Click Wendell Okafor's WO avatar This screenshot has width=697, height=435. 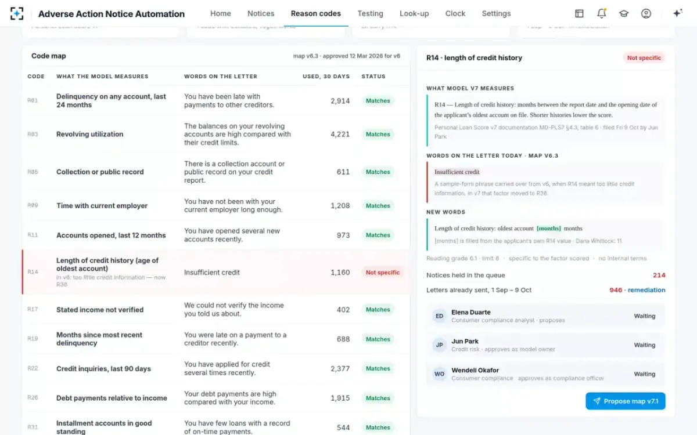(x=440, y=374)
